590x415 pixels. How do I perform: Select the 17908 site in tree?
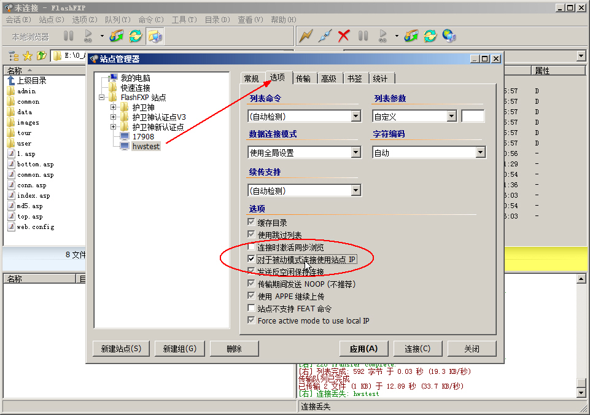coord(143,136)
